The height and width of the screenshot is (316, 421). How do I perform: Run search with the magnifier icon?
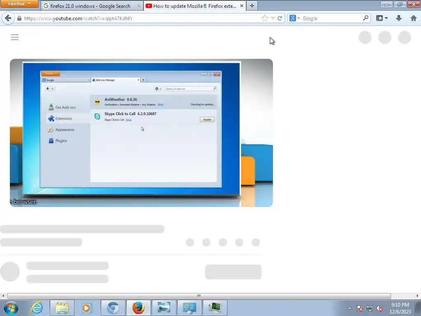tap(365, 18)
